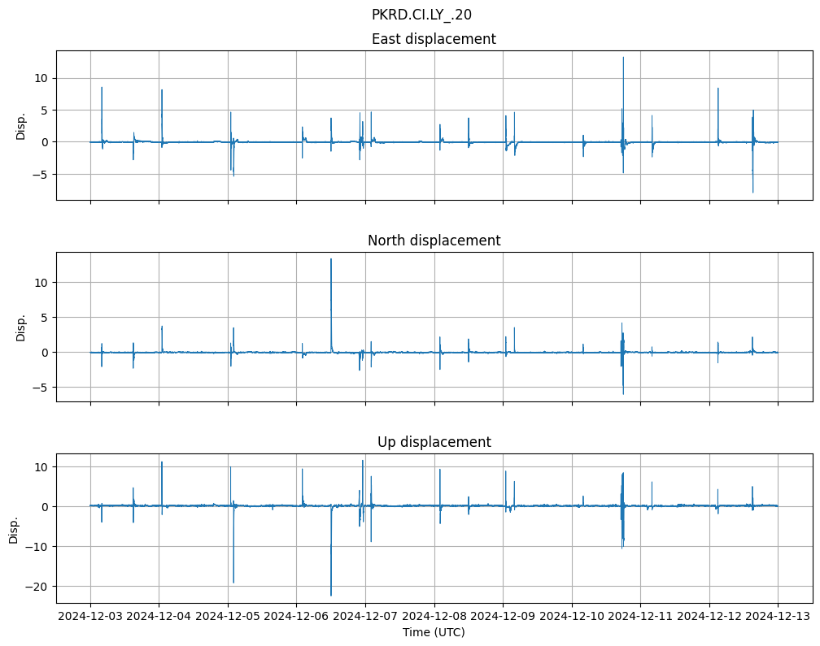
Task: Click the tallest peak in East displacement
Action: click(623, 58)
